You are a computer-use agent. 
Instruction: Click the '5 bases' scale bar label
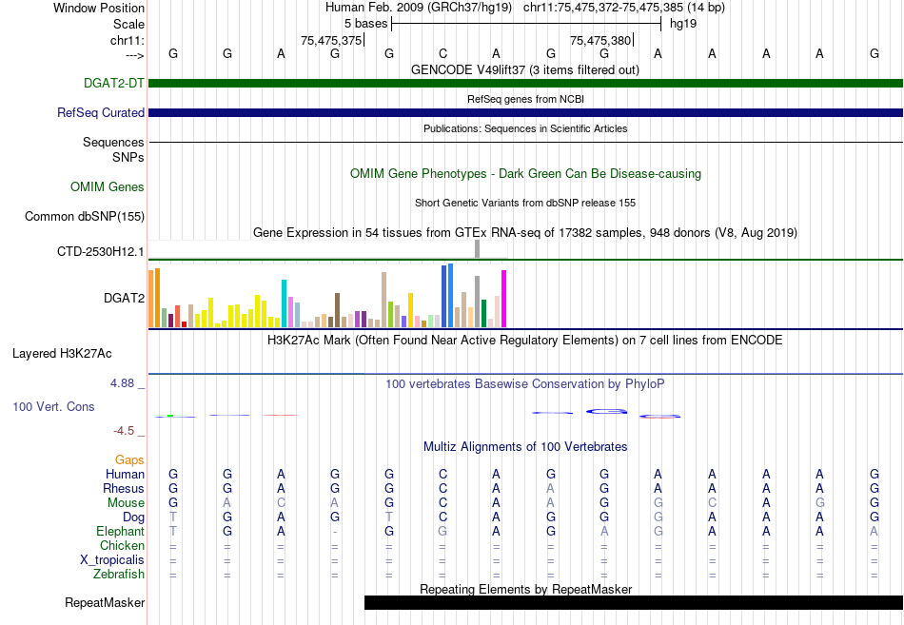(366, 24)
